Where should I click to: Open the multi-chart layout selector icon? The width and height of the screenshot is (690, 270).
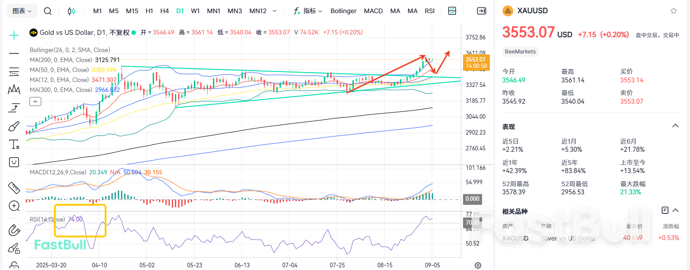pyautogui.click(x=452, y=11)
